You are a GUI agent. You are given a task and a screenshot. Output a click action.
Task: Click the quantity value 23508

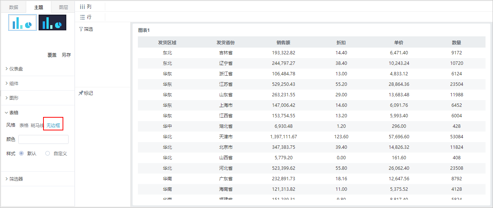click(x=457, y=168)
